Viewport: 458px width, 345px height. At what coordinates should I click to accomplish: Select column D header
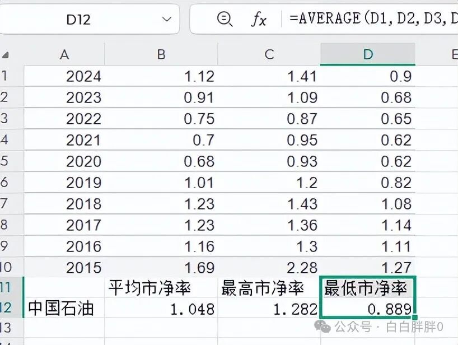pyautogui.click(x=368, y=54)
